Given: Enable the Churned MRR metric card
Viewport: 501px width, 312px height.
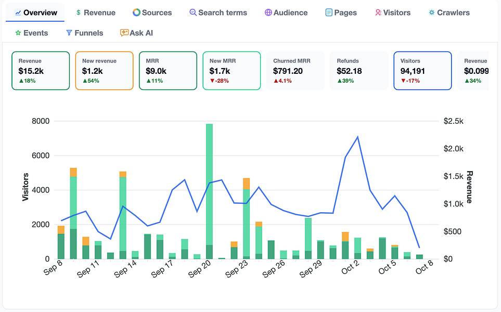Looking at the screenshot, I should [295, 71].
